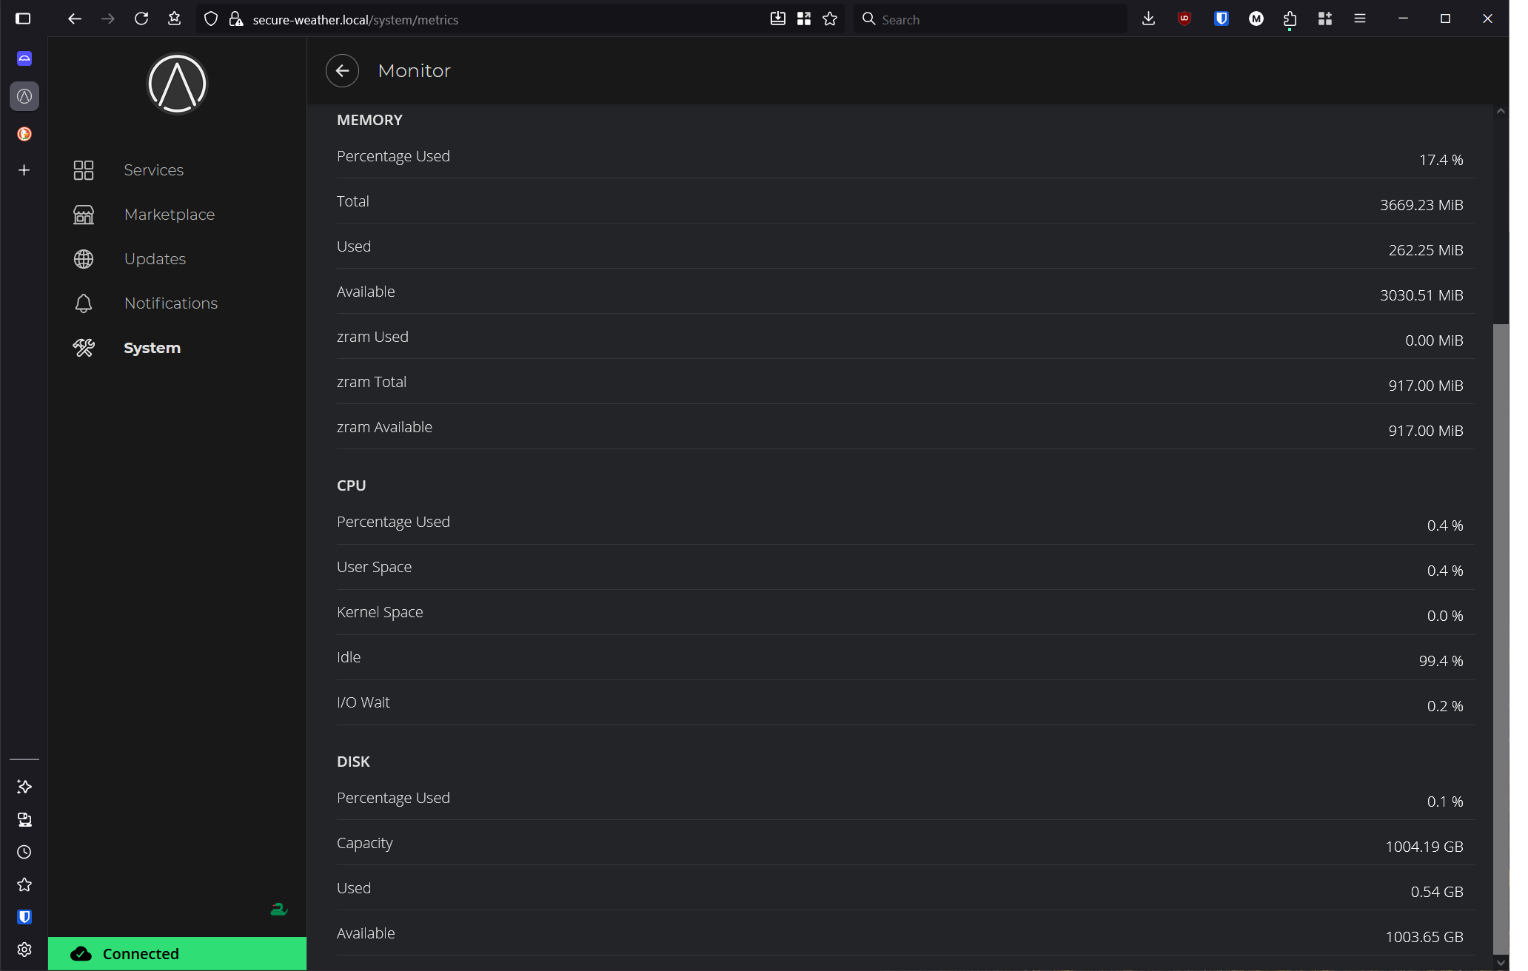Reload the current page
The height and width of the screenshot is (971, 1528).
point(141,19)
